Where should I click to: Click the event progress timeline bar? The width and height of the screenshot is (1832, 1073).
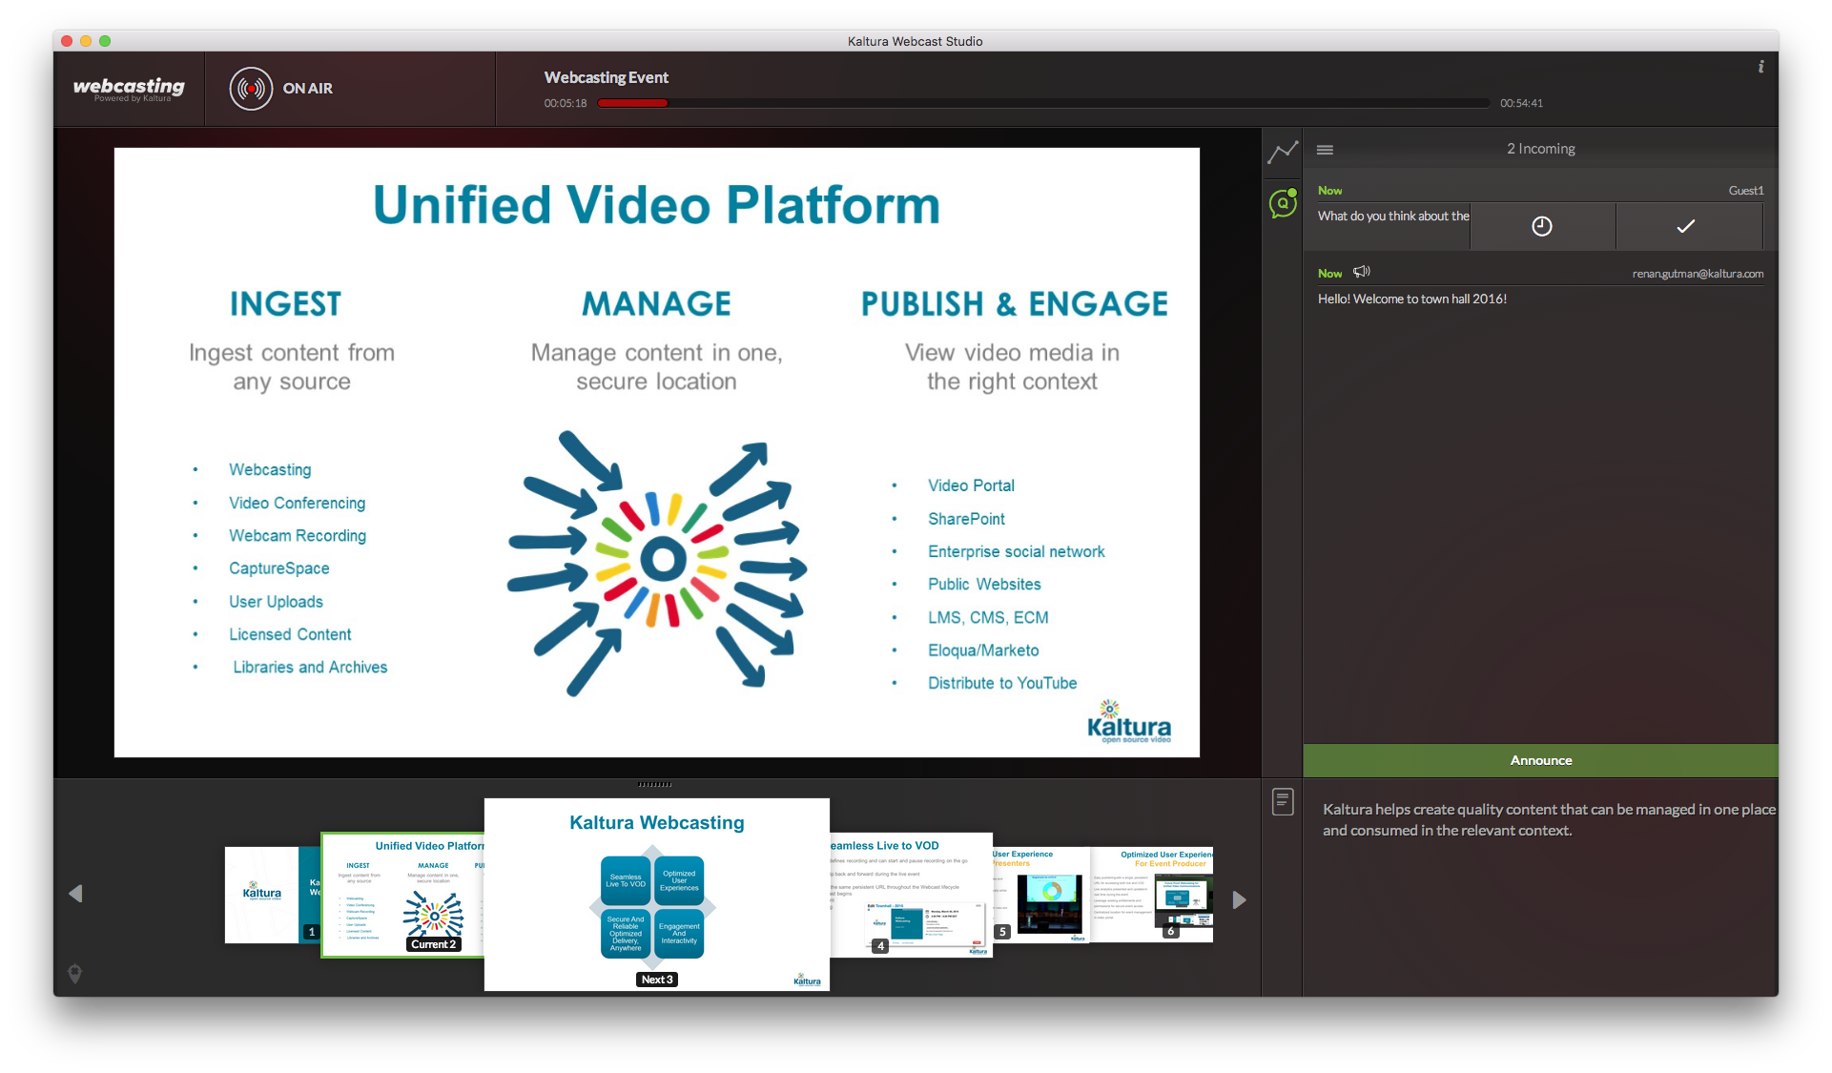pos(1042,103)
